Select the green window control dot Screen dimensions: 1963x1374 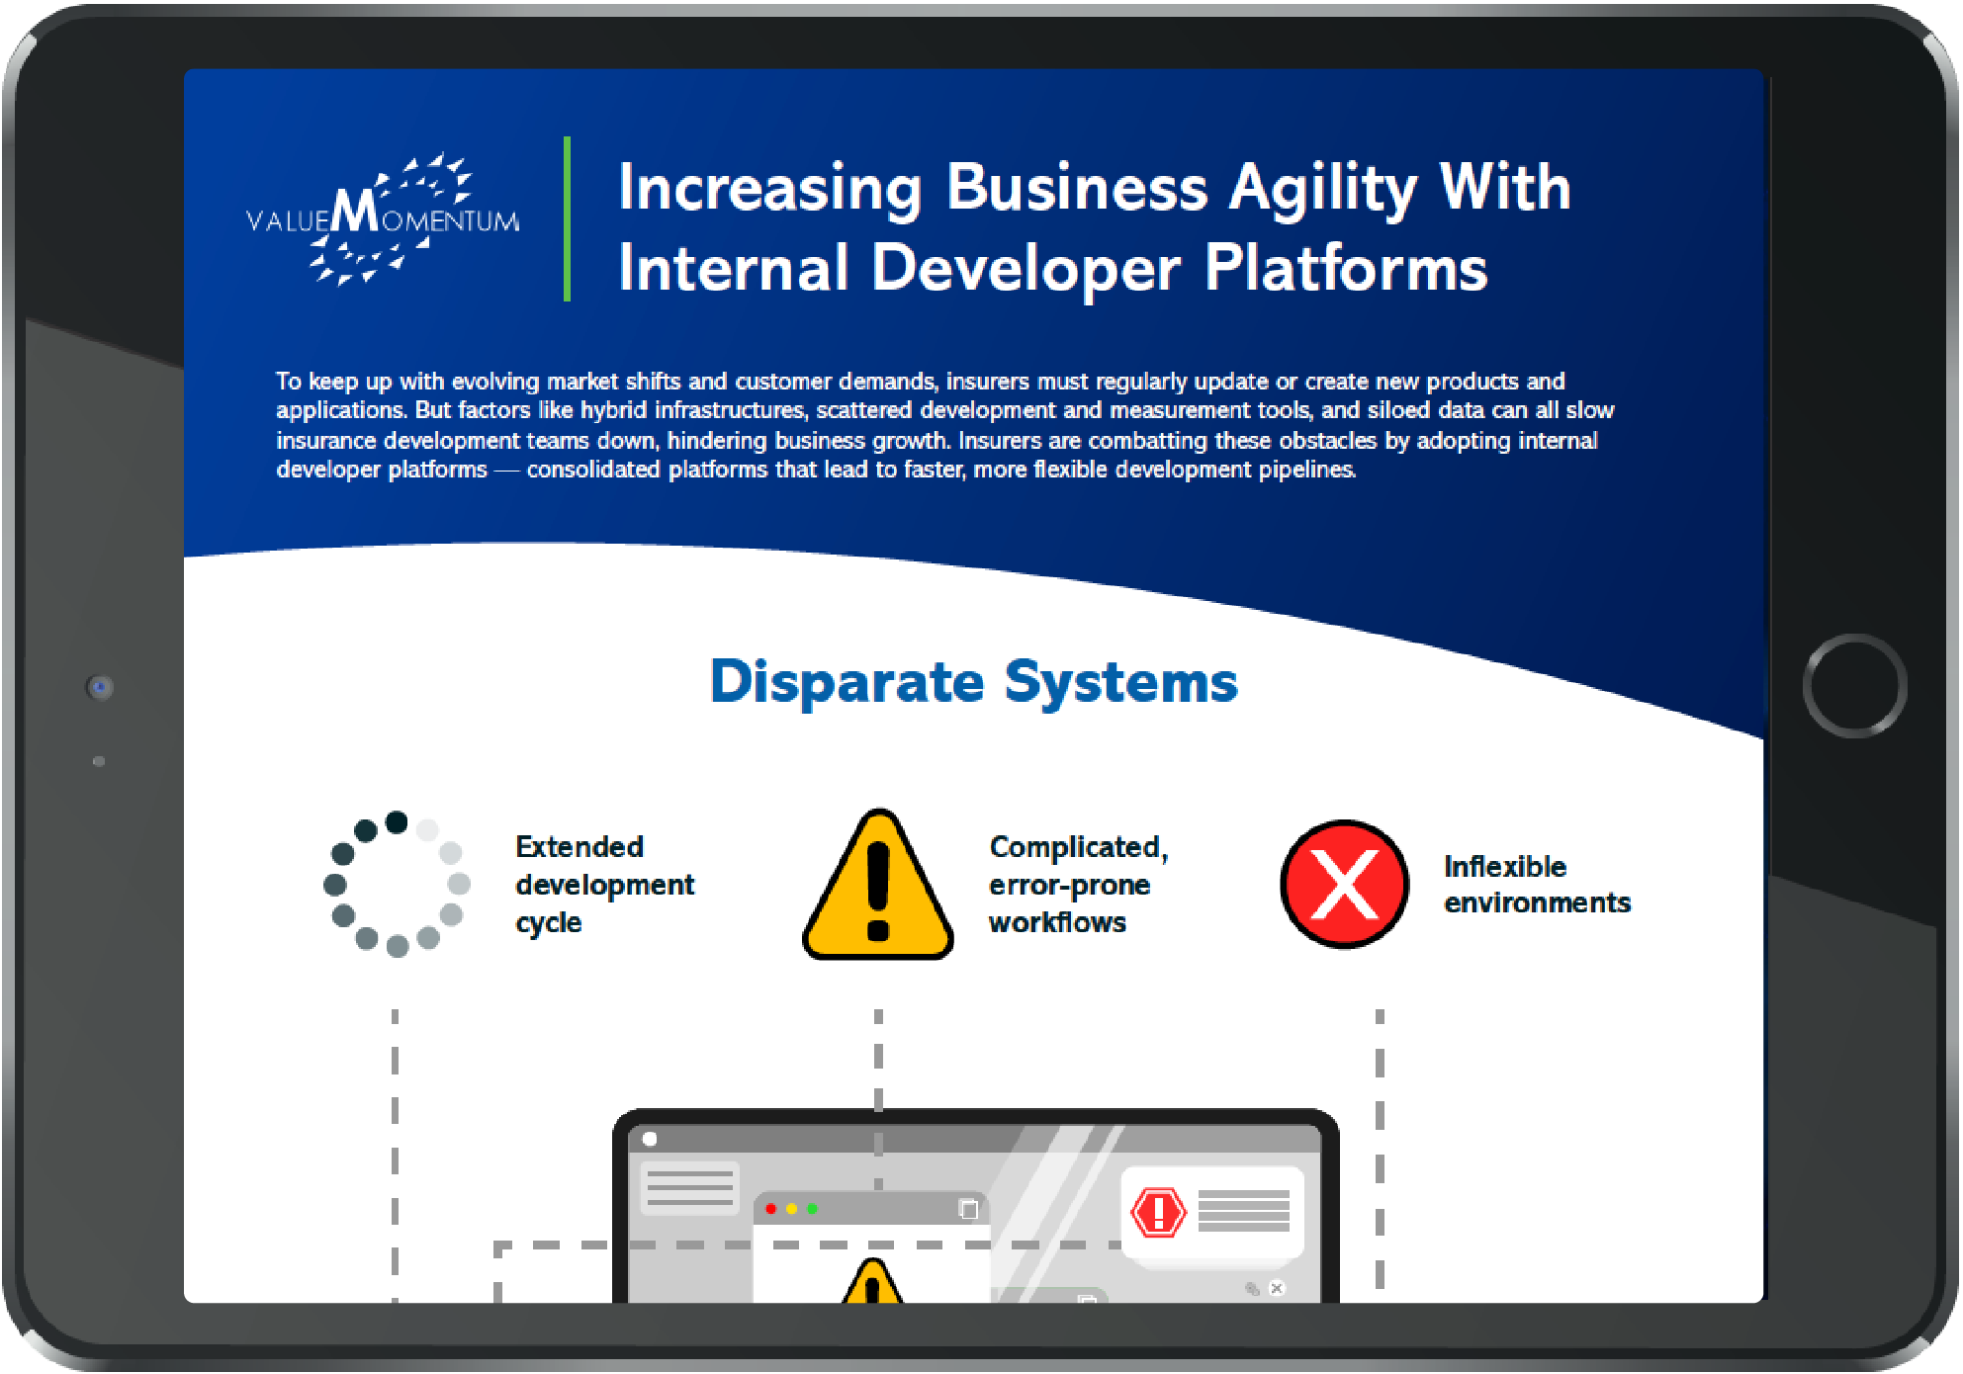[812, 1209]
